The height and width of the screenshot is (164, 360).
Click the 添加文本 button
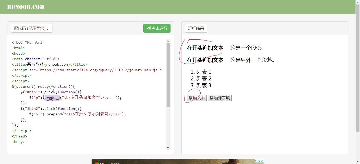pyautogui.click(x=197, y=98)
